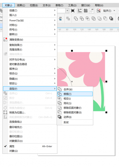
Task: Choose 对象提示(H) menu entry
Action: (30, 141)
